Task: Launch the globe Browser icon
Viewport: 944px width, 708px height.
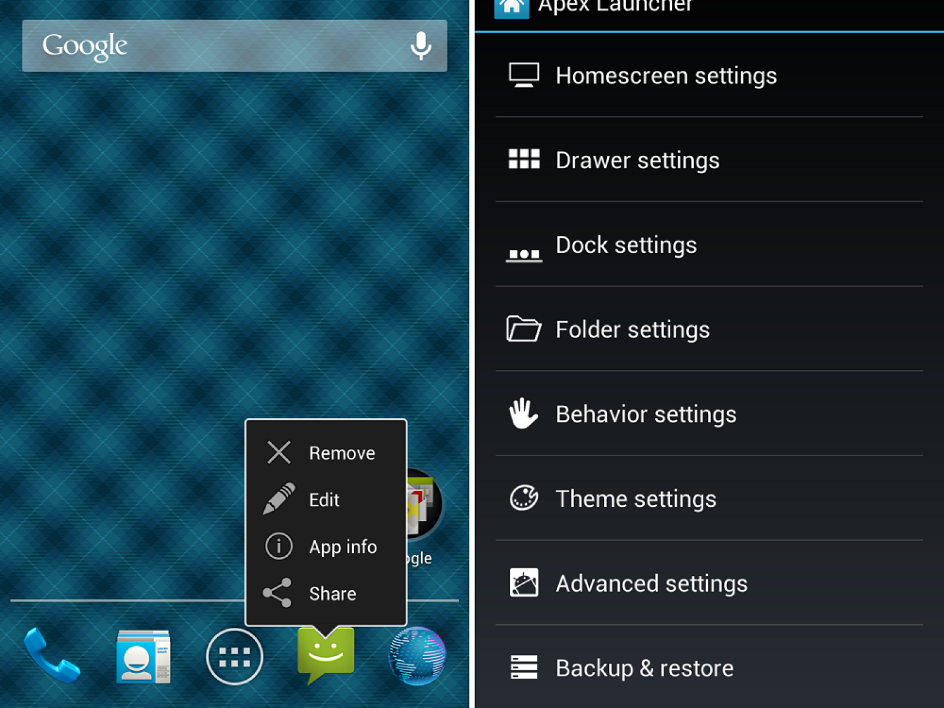Action: [x=417, y=656]
